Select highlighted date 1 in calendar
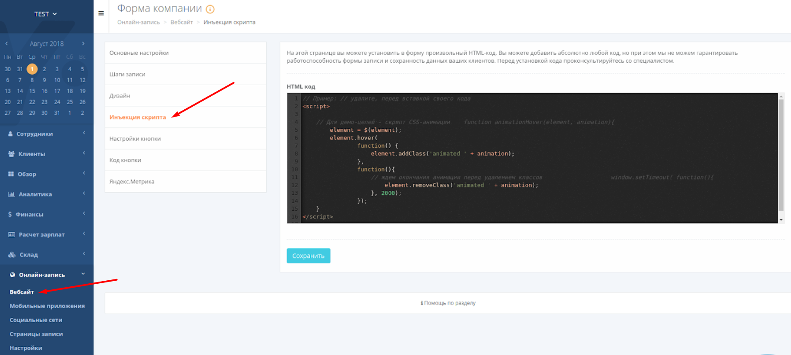This screenshot has height=355, width=791. tap(32, 69)
